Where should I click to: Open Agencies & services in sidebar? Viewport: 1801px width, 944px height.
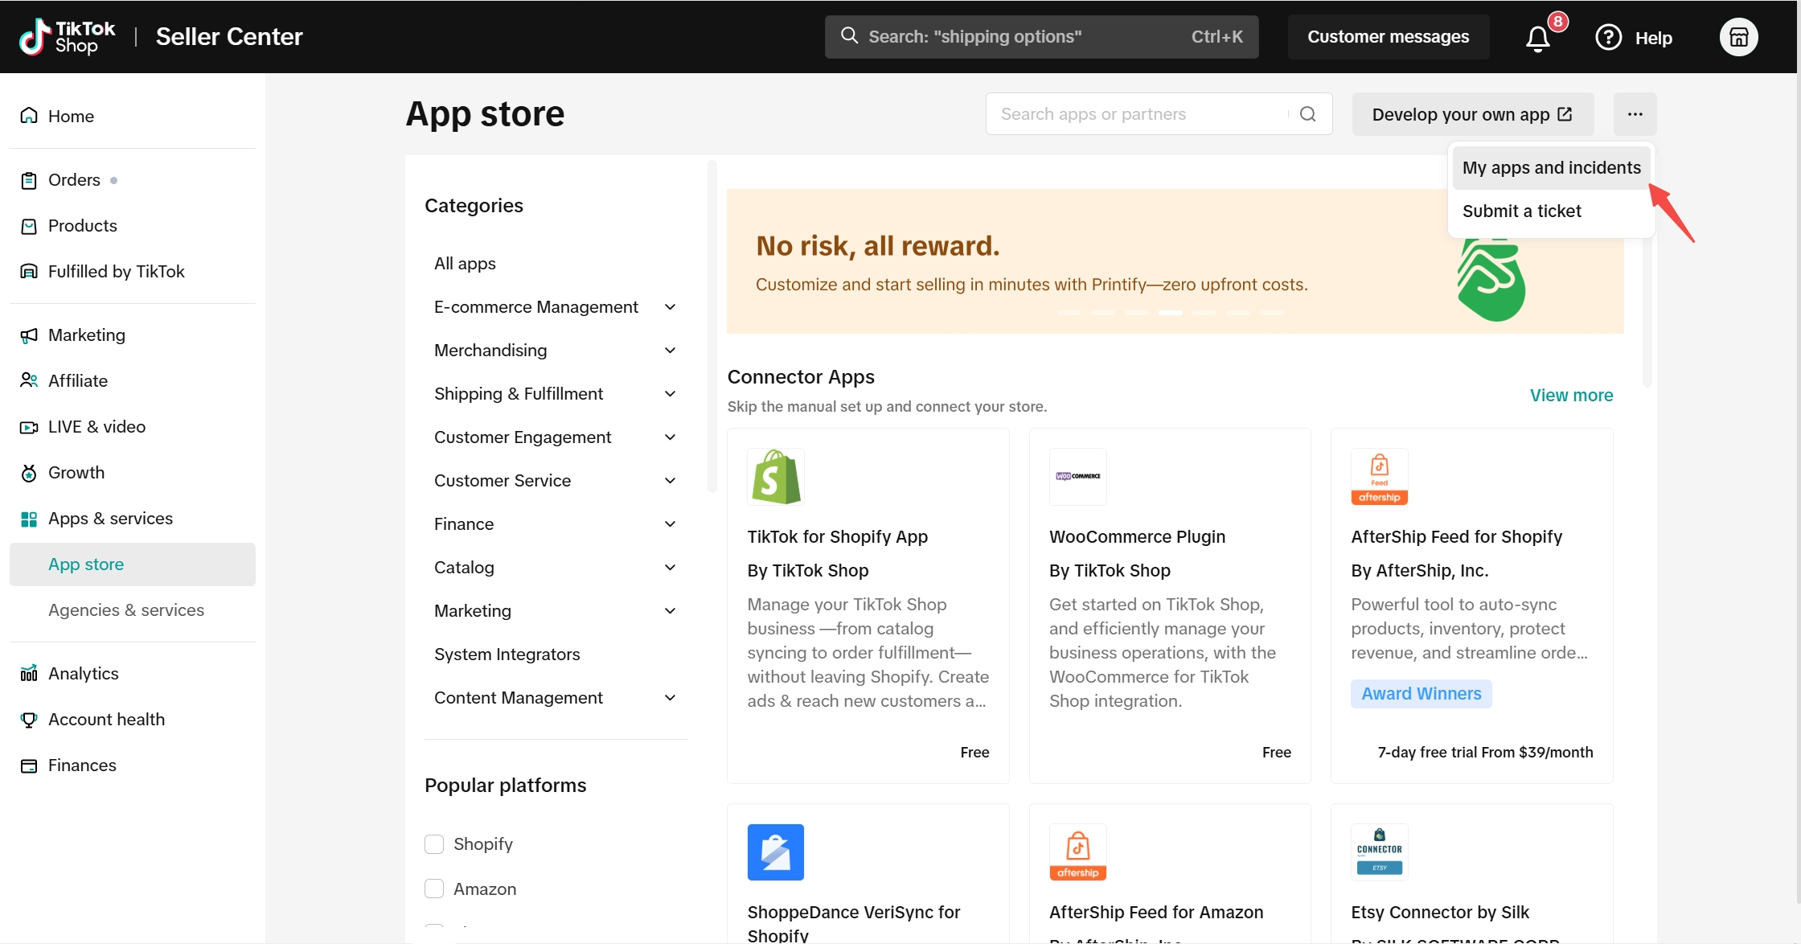(126, 610)
